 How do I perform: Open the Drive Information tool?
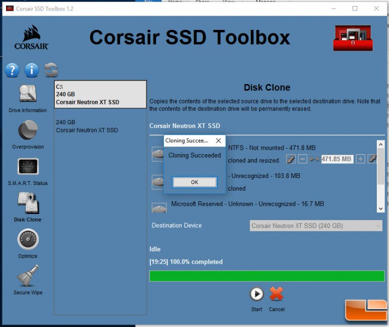point(28,94)
